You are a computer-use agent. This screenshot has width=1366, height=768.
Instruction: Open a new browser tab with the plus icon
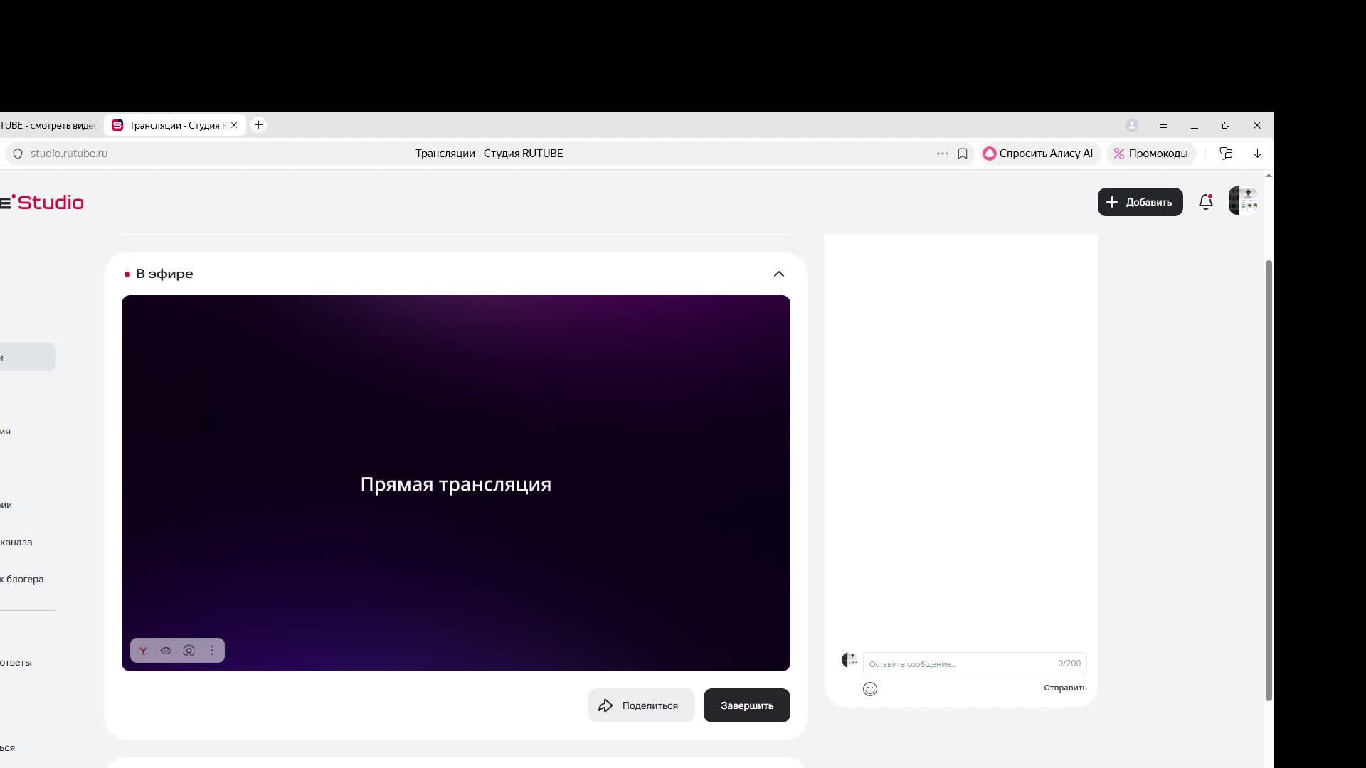(x=258, y=124)
